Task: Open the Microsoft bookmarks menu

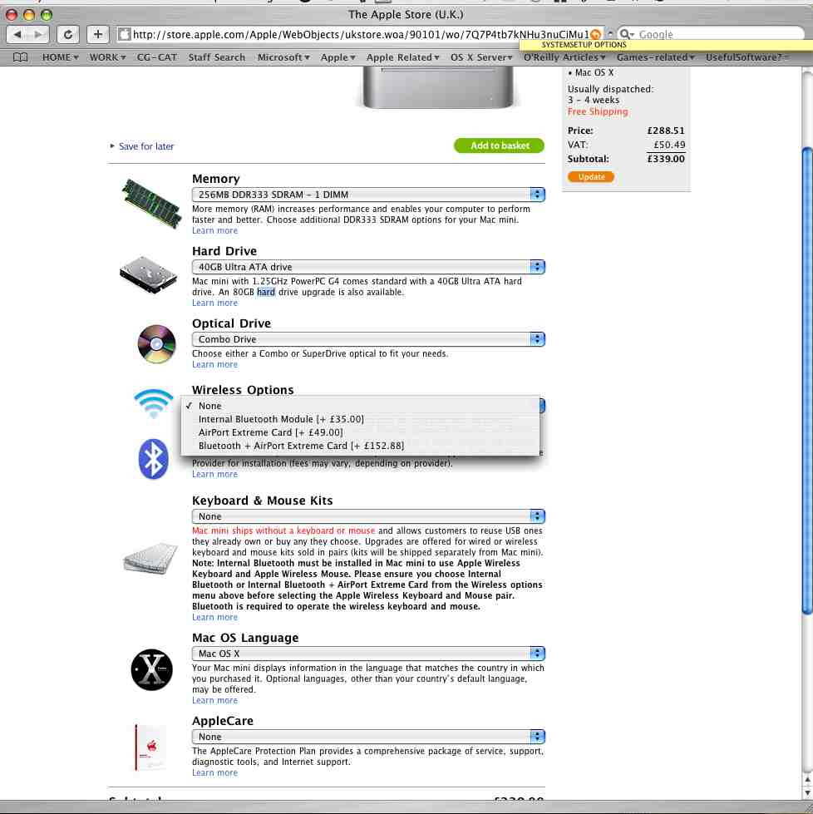Action: click(x=283, y=57)
